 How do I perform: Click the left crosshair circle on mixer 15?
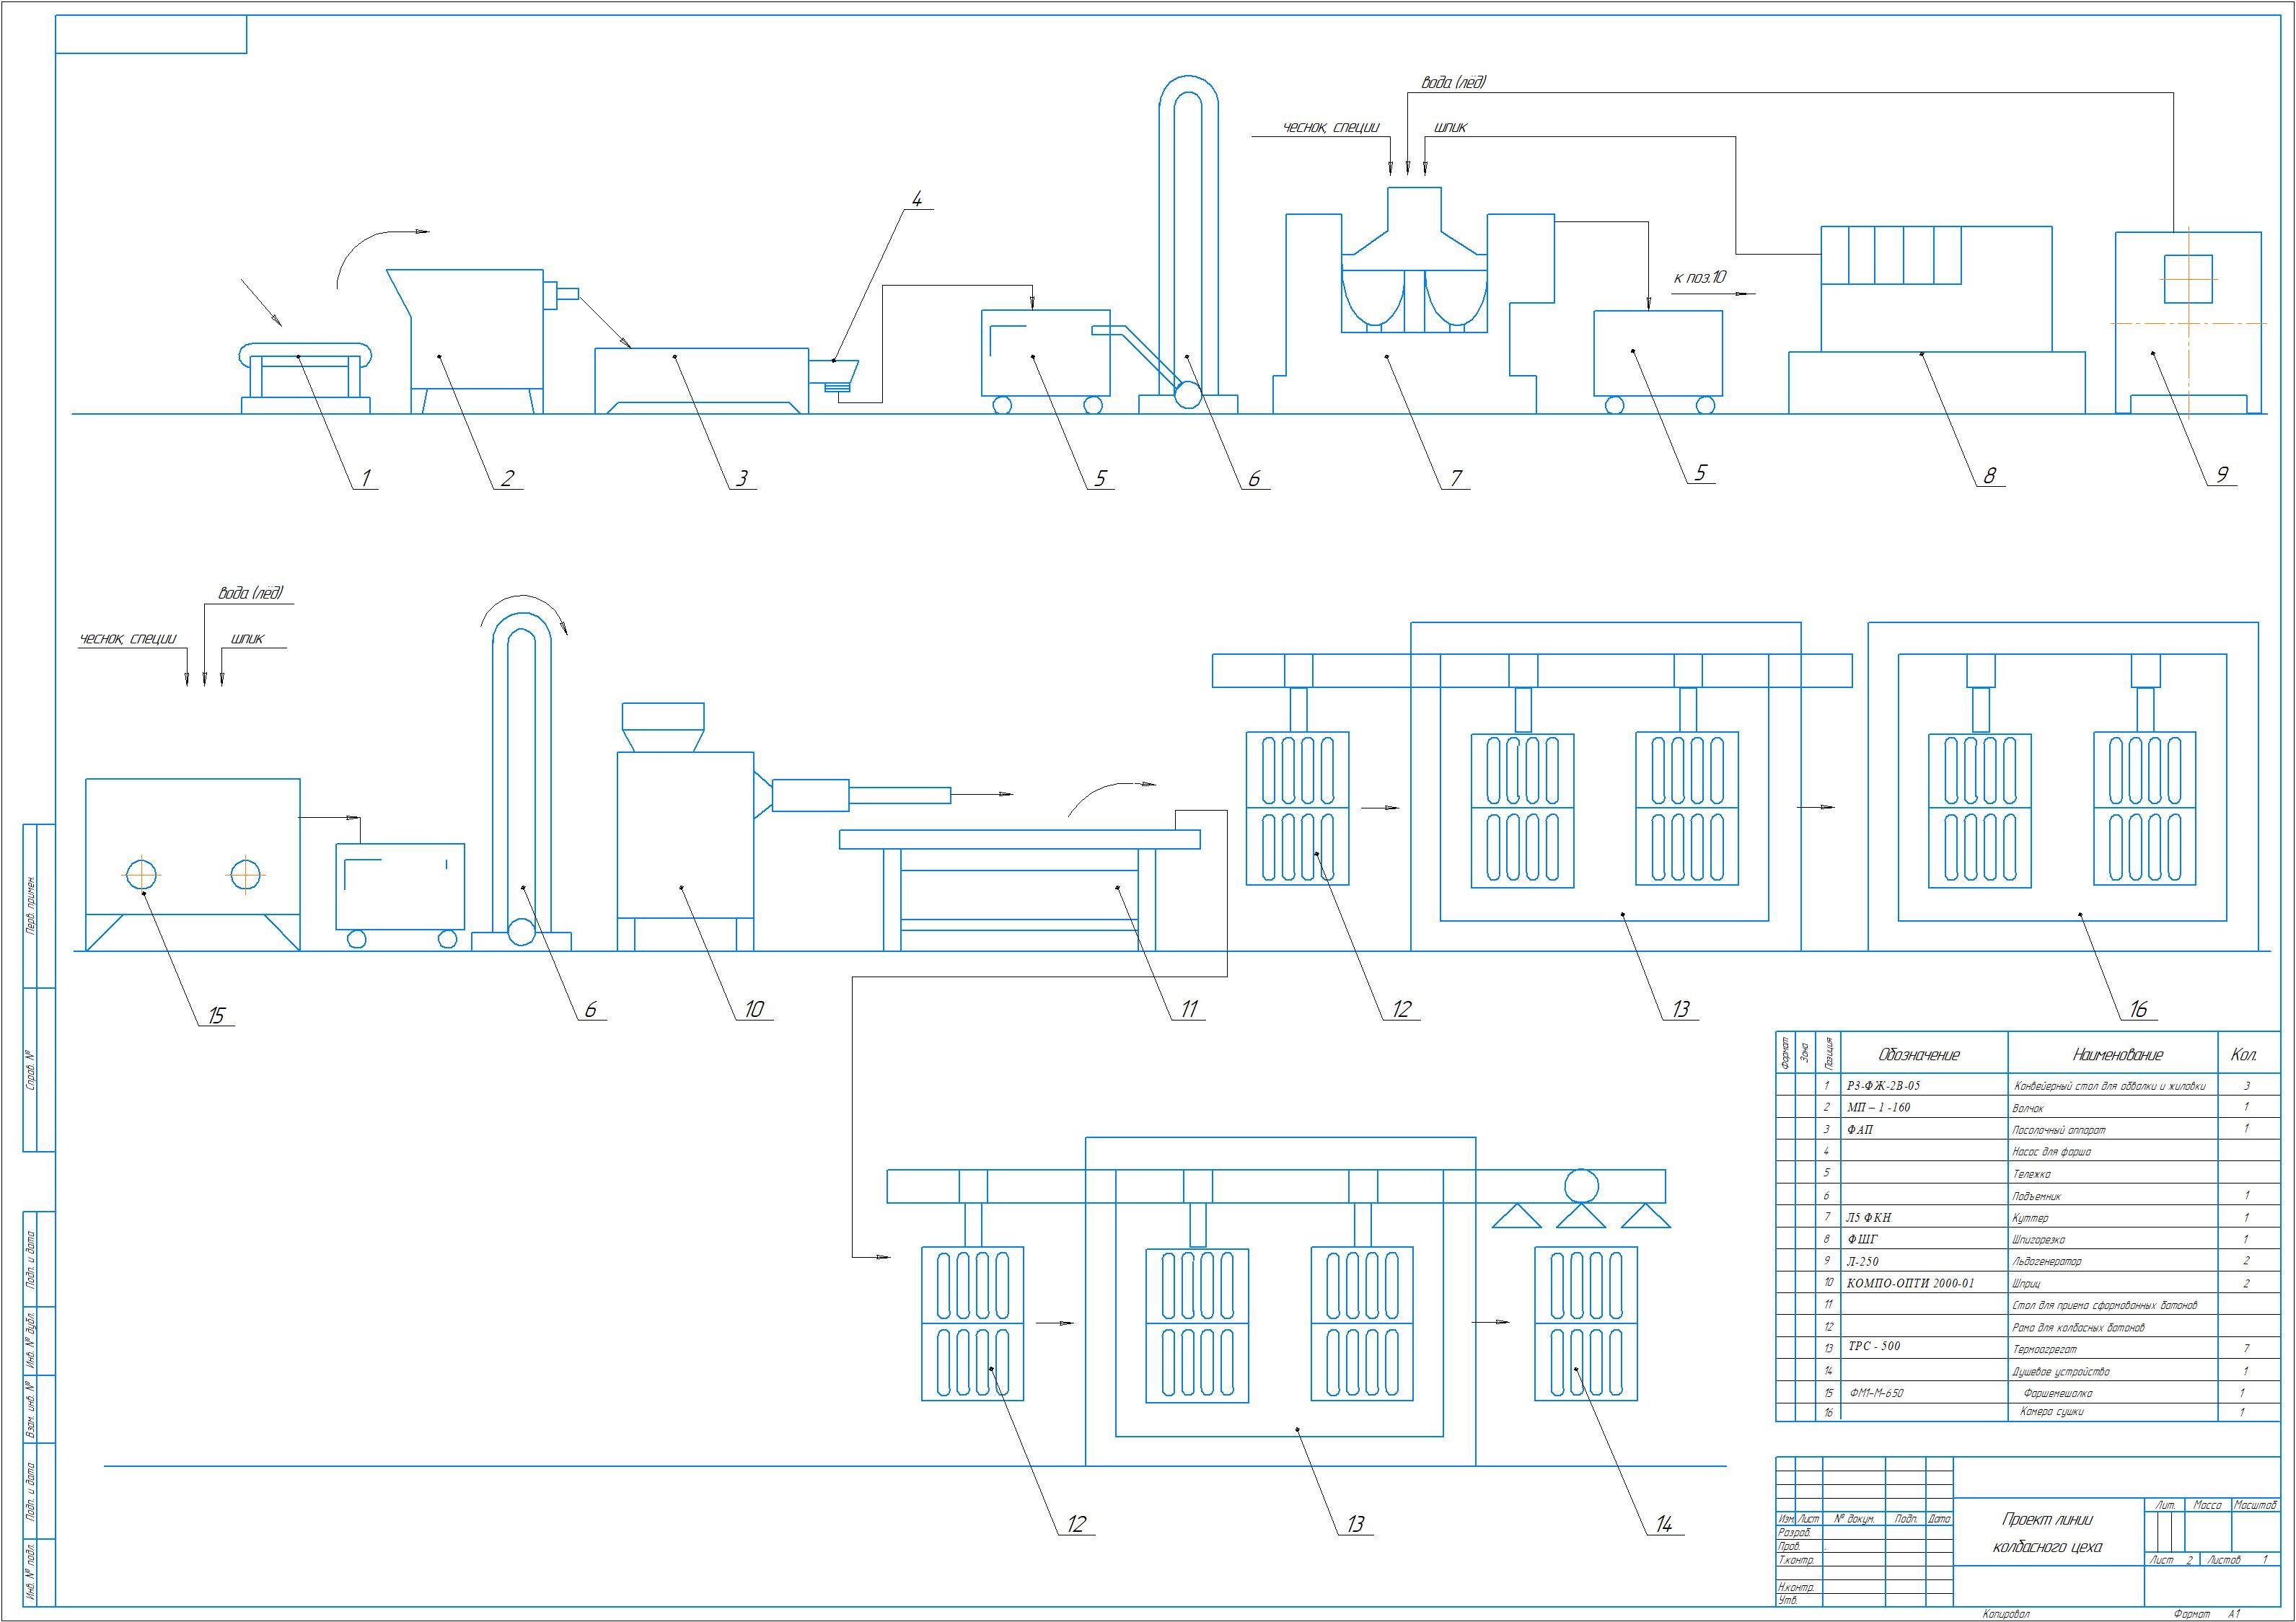pos(142,875)
